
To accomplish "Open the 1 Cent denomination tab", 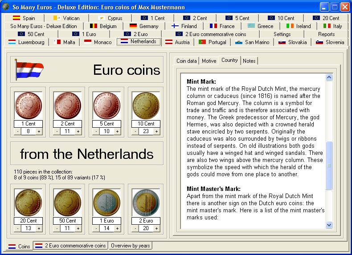I will coord(153,18).
